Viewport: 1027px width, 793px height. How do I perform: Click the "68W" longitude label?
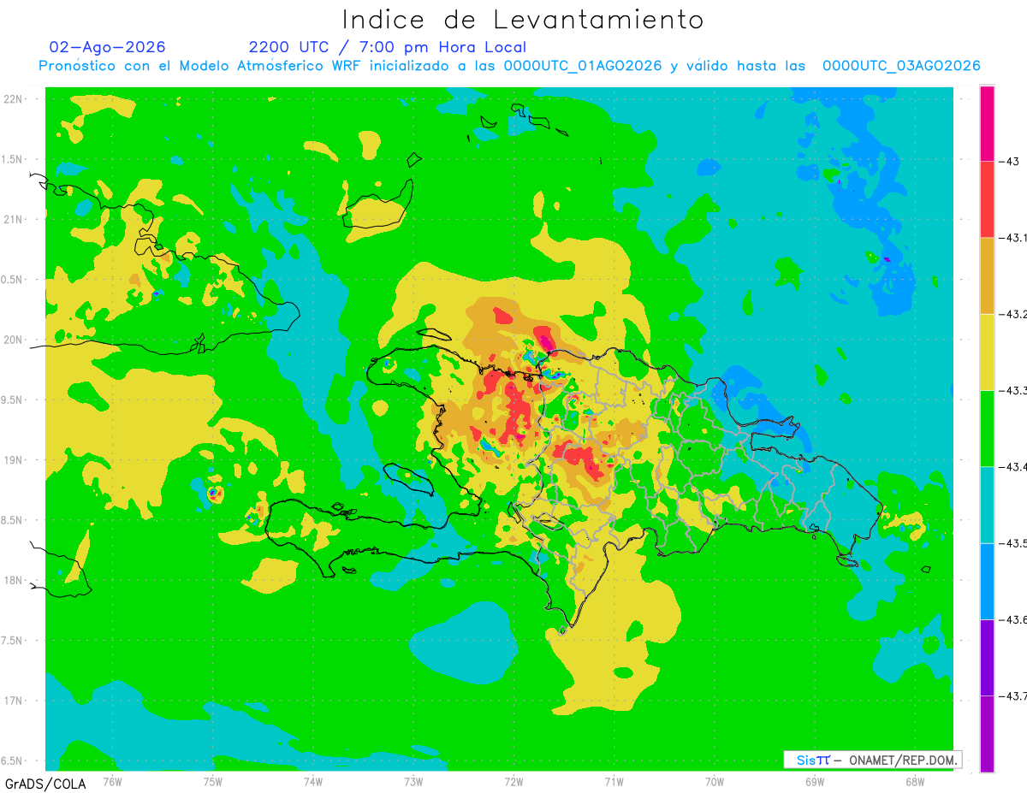coord(915,781)
